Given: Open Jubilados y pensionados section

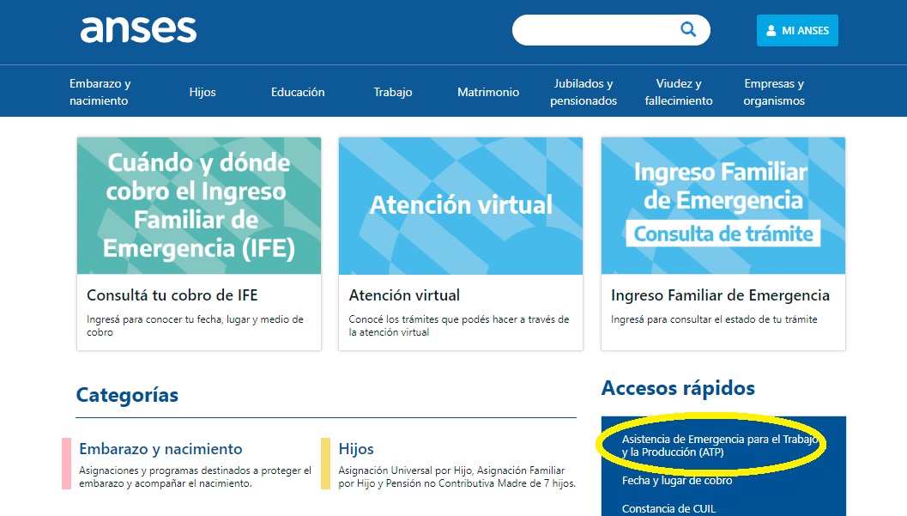Looking at the screenshot, I should (x=583, y=91).
